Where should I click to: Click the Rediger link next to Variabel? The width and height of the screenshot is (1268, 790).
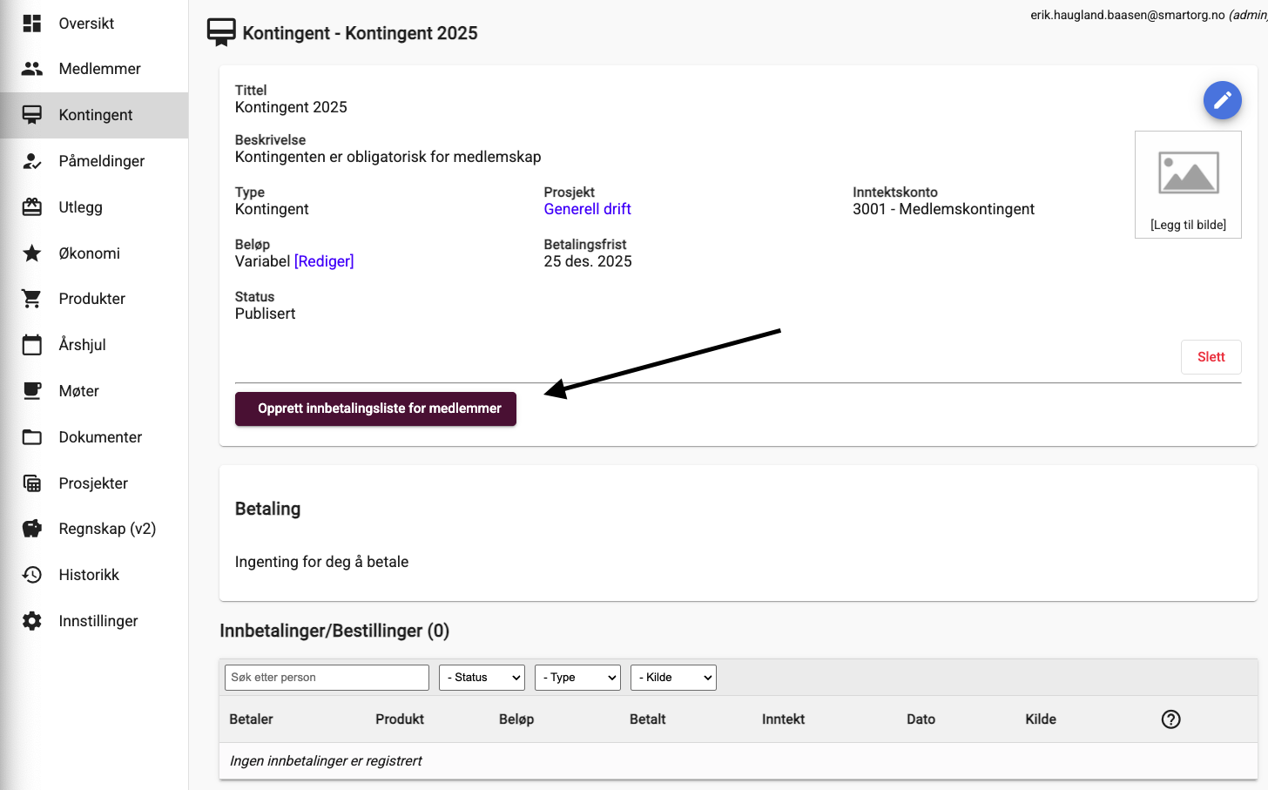pos(324,261)
